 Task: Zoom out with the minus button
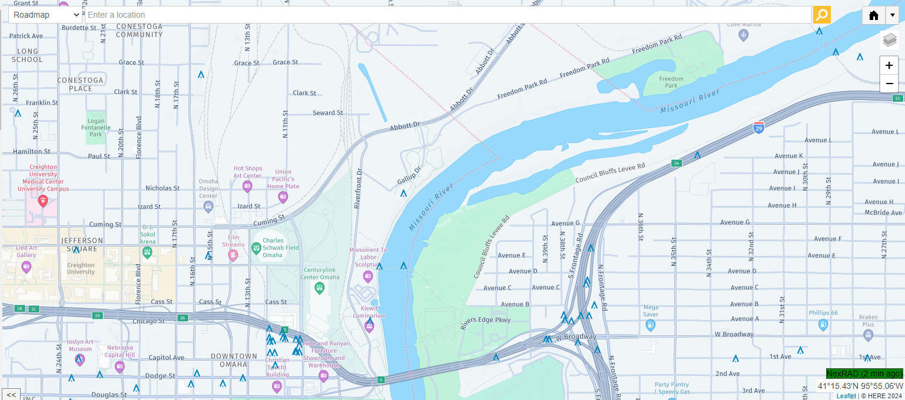click(x=889, y=84)
